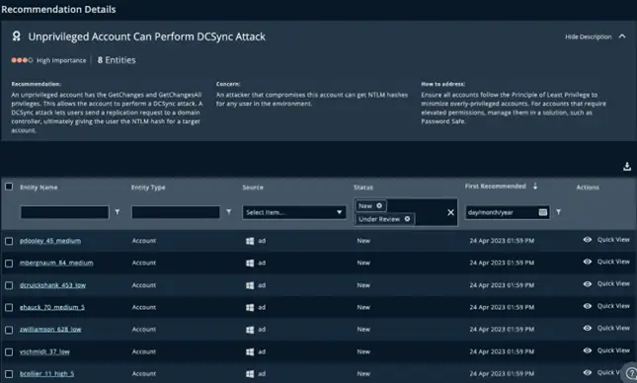Open the Entity Name column filter funnel

point(118,212)
